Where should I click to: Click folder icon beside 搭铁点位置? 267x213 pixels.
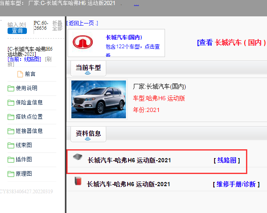click(x=11, y=117)
